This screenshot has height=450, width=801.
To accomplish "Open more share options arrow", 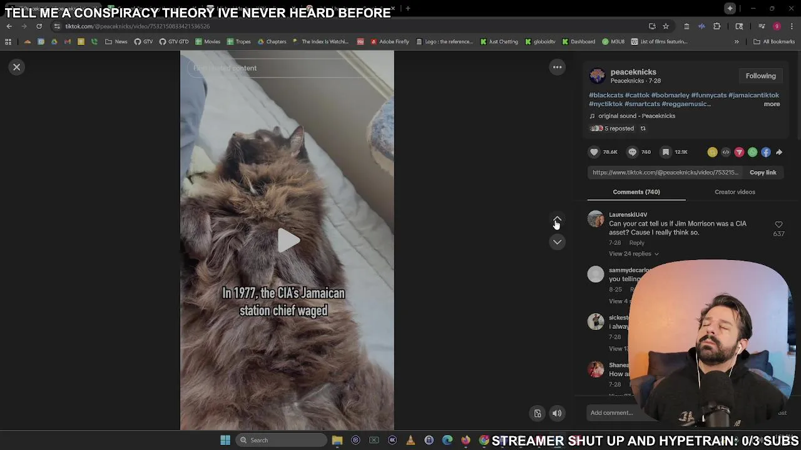I will (779, 152).
